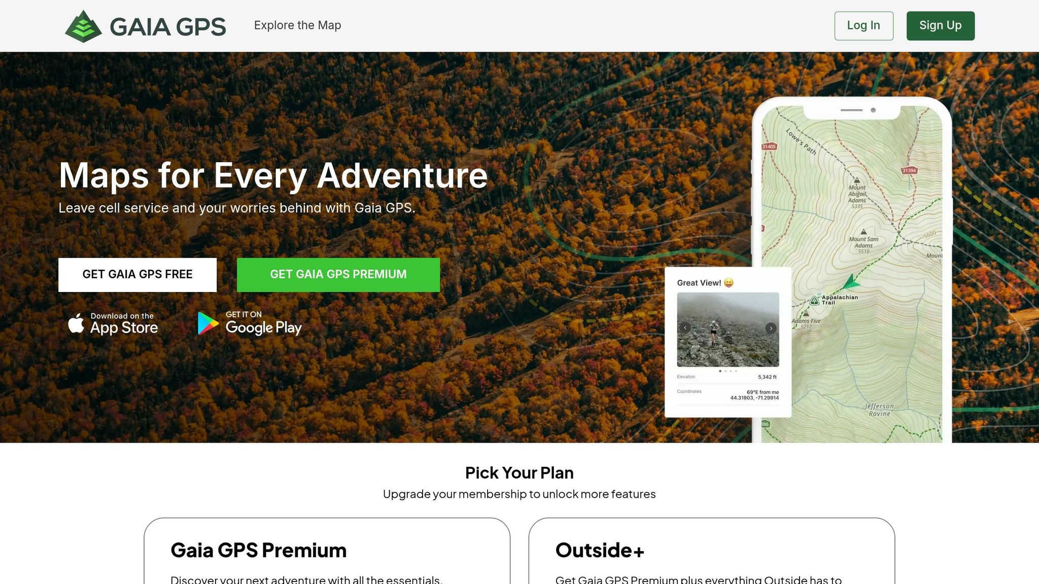Click the left arrow on Great View photo
Image resolution: width=1039 pixels, height=584 pixels.
(685, 328)
